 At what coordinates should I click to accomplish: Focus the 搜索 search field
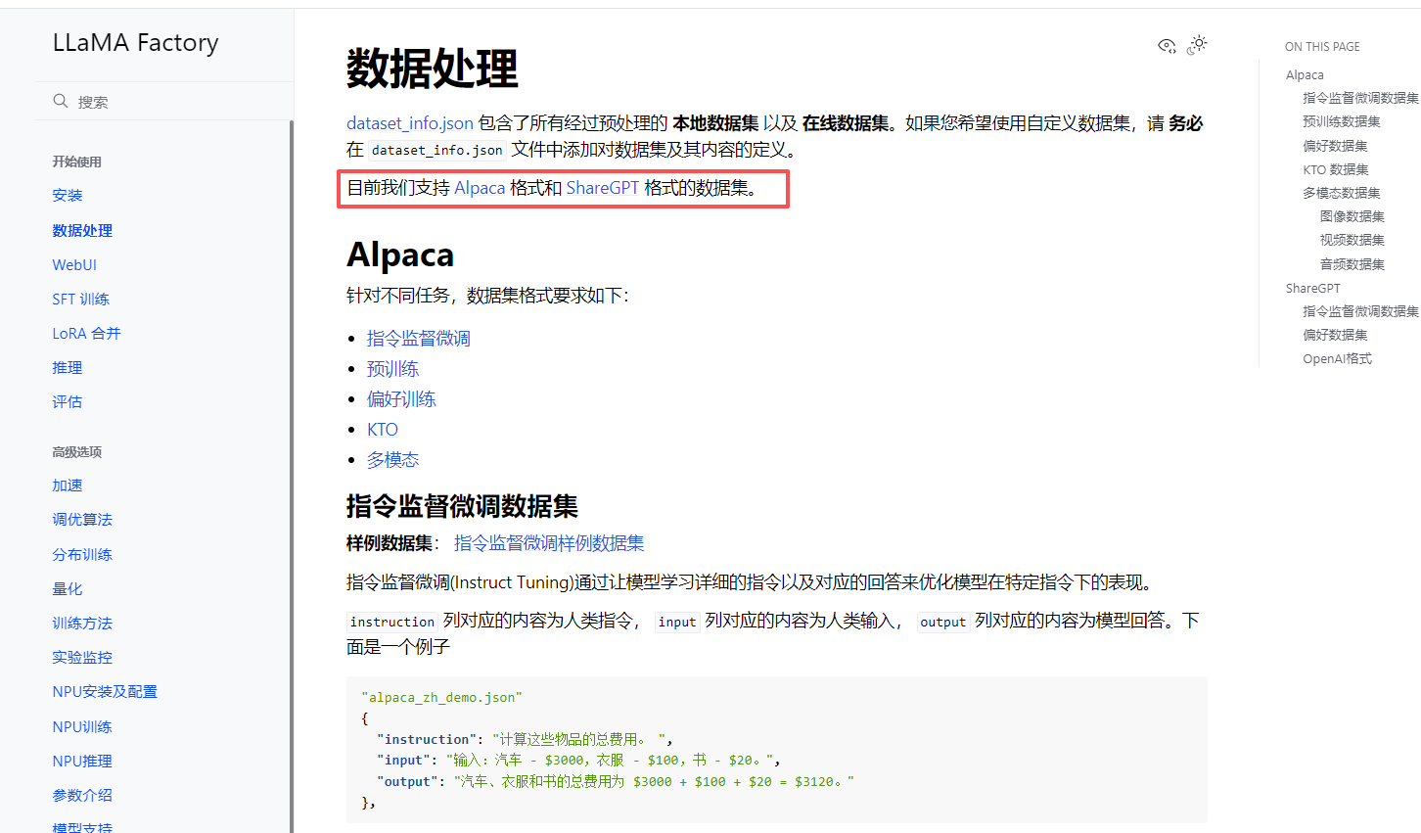click(x=163, y=101)
